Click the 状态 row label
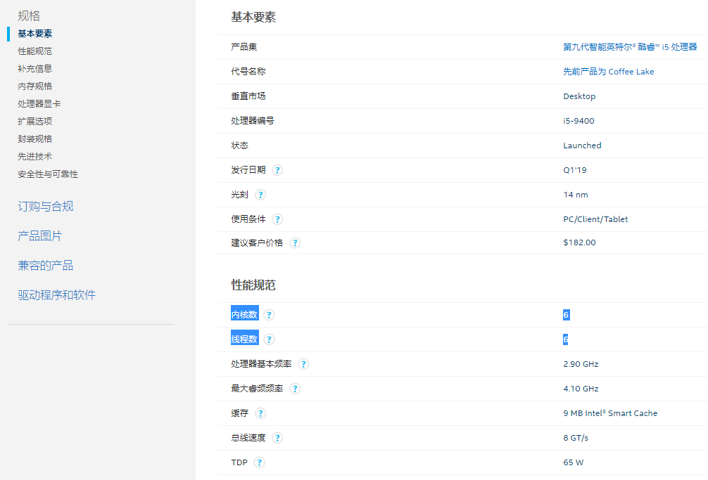 240,145
